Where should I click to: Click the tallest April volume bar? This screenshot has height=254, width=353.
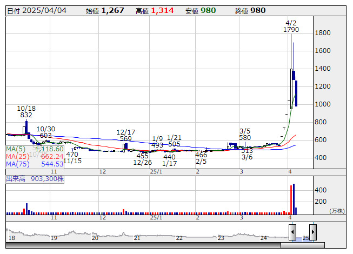coord(294,199)
